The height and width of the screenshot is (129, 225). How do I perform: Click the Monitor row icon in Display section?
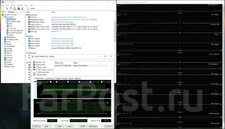coord(29,48)
